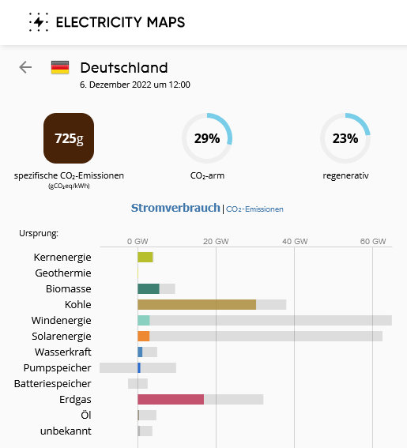The image size is (407, 448).
Task: Click the yellow-green Kernenergie bar
Action: (x=145, y=257)
